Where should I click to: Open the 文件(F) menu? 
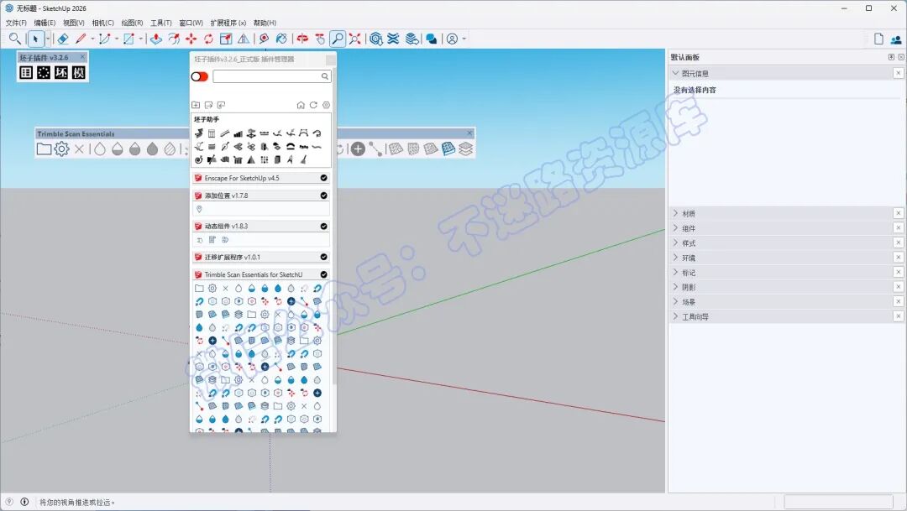pos(16,23)
